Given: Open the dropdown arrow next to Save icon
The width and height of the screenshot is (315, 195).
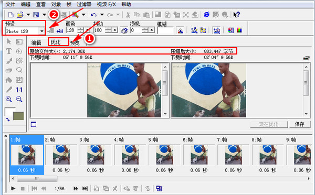Looking at the screenshot, I should coord(44,15).
